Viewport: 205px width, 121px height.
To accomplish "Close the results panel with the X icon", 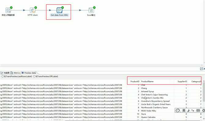I will (x=204, y=69).
